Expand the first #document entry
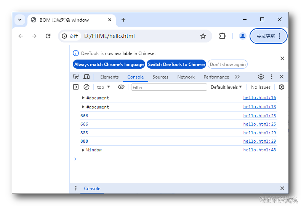301x206 pixels. [83, 98]
